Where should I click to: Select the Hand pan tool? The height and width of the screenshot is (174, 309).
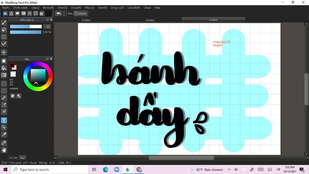click(4, 150)
